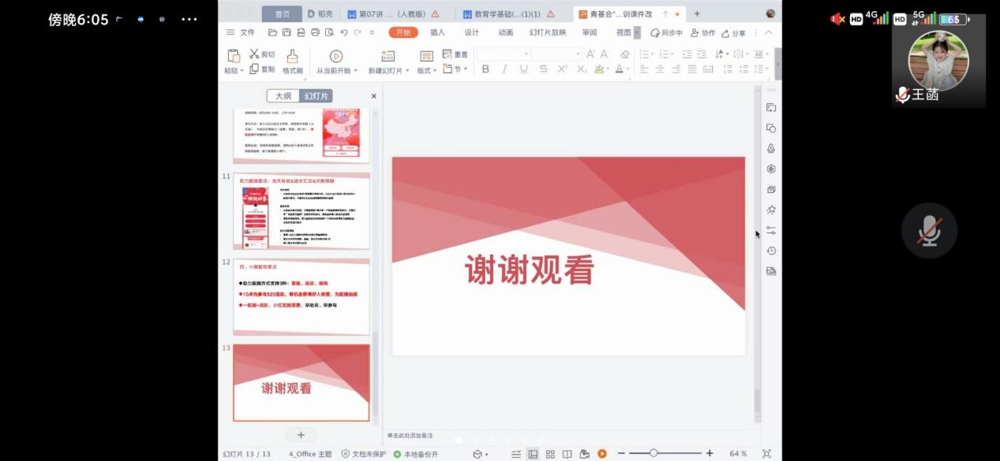Screen dimensions: 1000x461
Task: Click the zoom slider handle
Action: [x=654, y=453]
